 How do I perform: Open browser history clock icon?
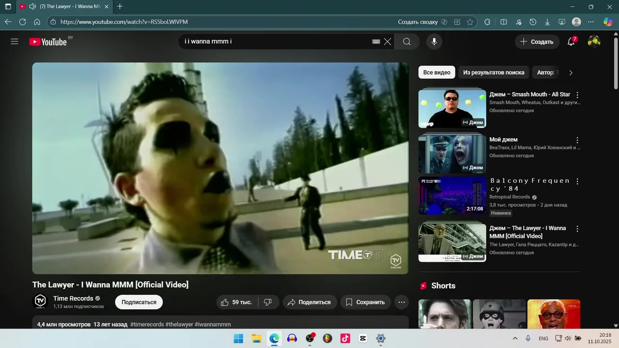(x=533, y=22)
